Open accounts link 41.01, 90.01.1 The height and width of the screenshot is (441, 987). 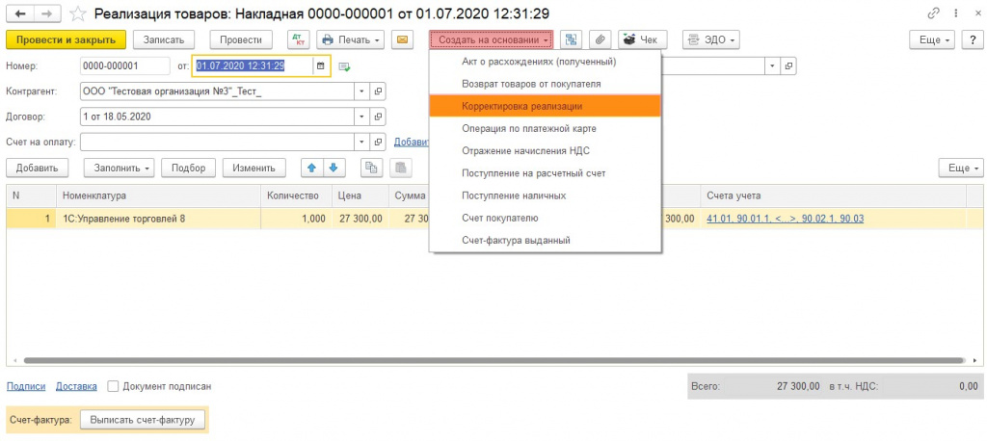point(785,219)
